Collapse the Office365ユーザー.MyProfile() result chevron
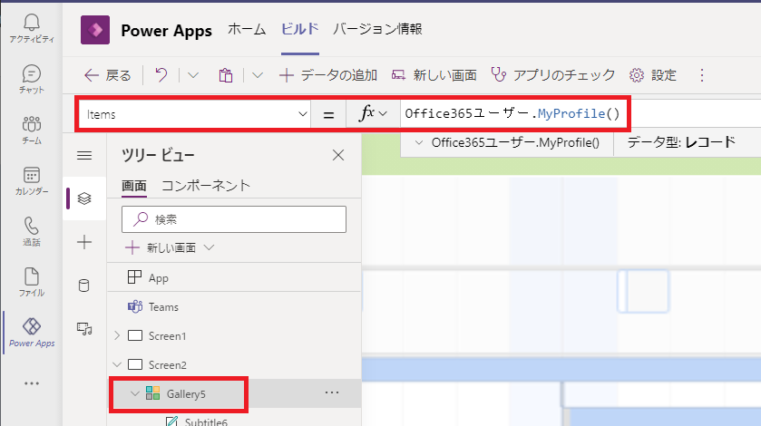This screenshot has height=426, width=761. click(x=419, y=142)
